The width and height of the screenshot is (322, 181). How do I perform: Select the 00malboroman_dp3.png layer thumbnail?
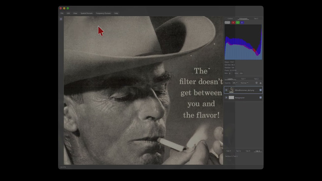231,90
